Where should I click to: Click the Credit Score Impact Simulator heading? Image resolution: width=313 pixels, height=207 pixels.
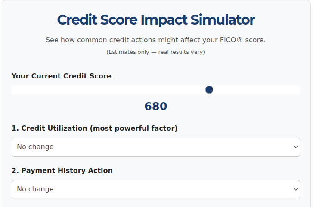[155, 20]
